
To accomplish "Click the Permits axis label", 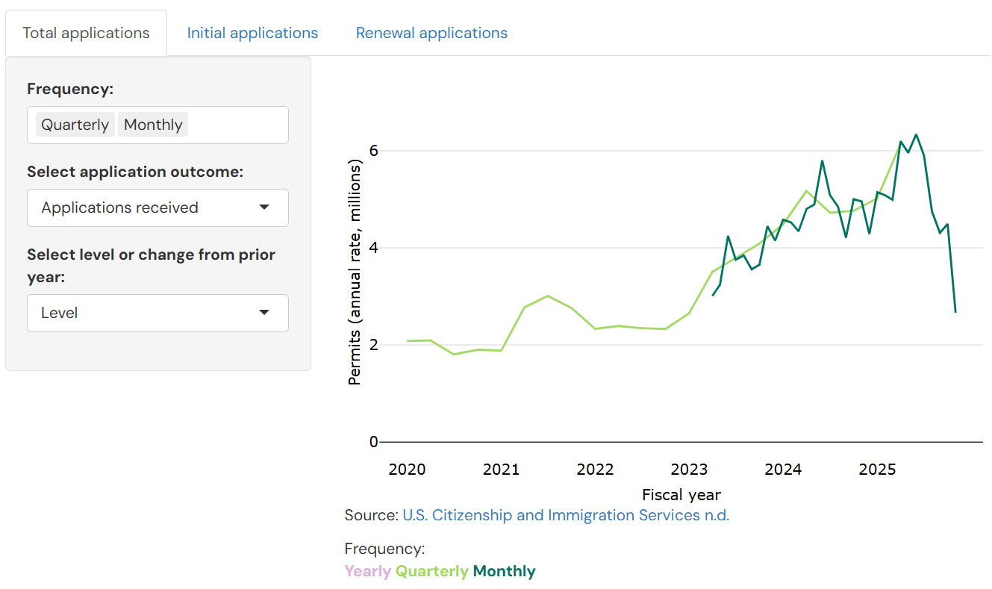I will coord(355,272).
